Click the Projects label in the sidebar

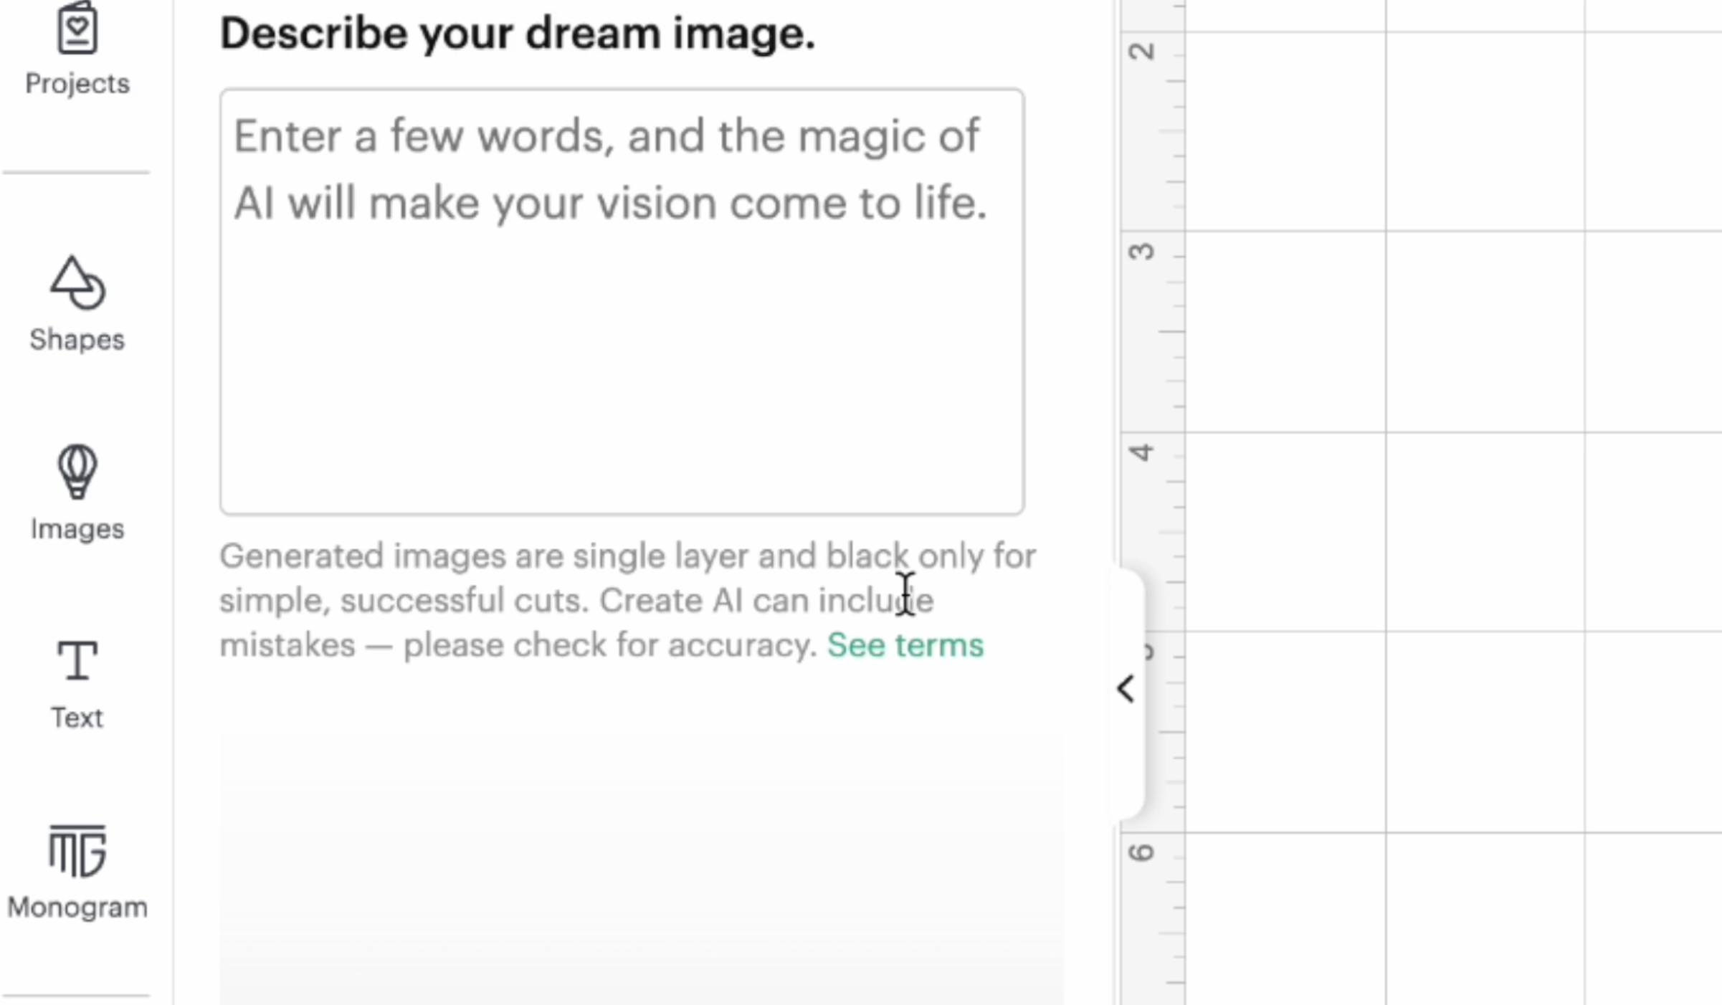(77, 83)
